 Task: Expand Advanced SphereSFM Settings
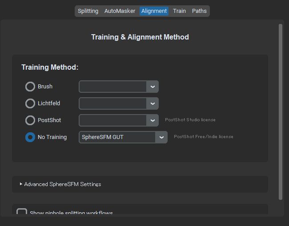60,184
